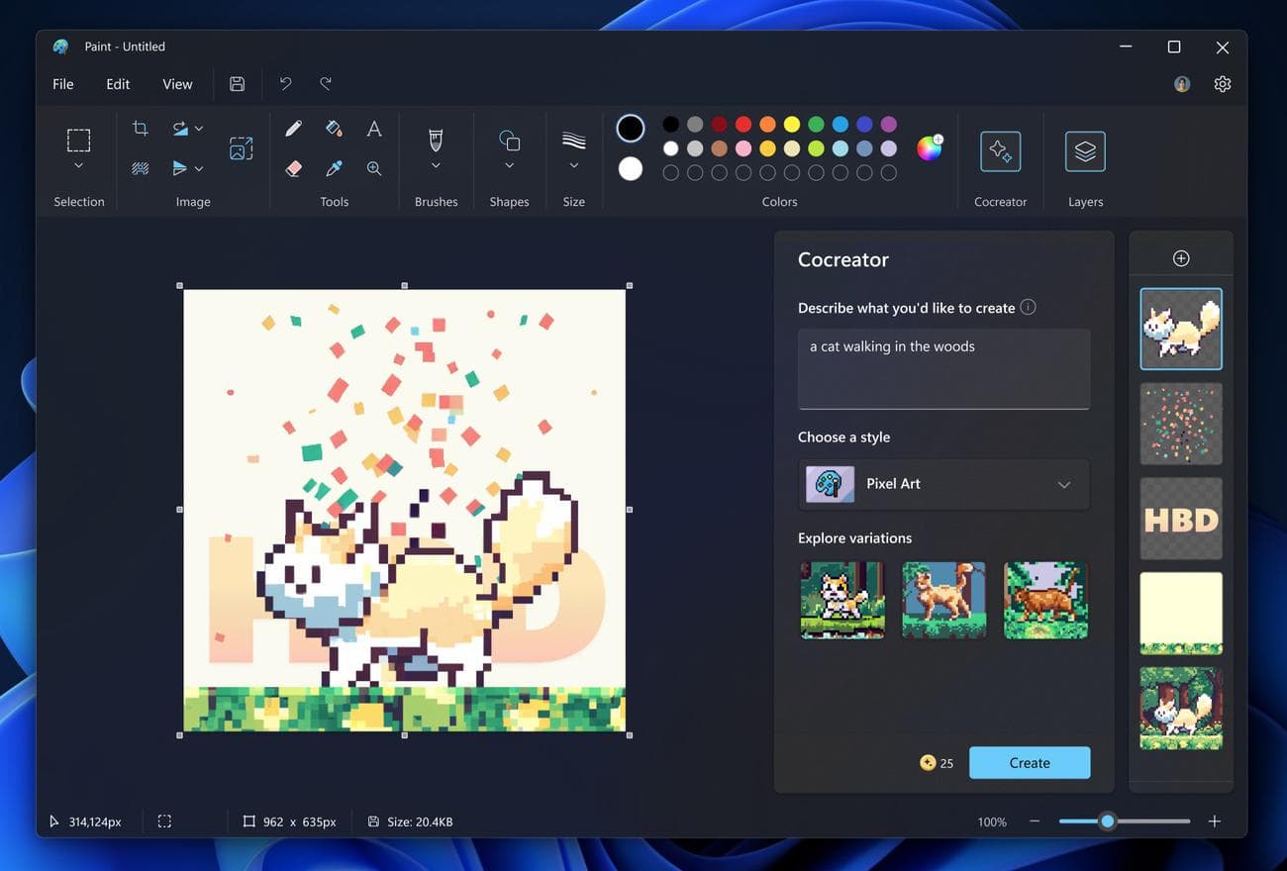Select the Text tool
Viewport: 1287px width, 871px height.
pos(373,129)
